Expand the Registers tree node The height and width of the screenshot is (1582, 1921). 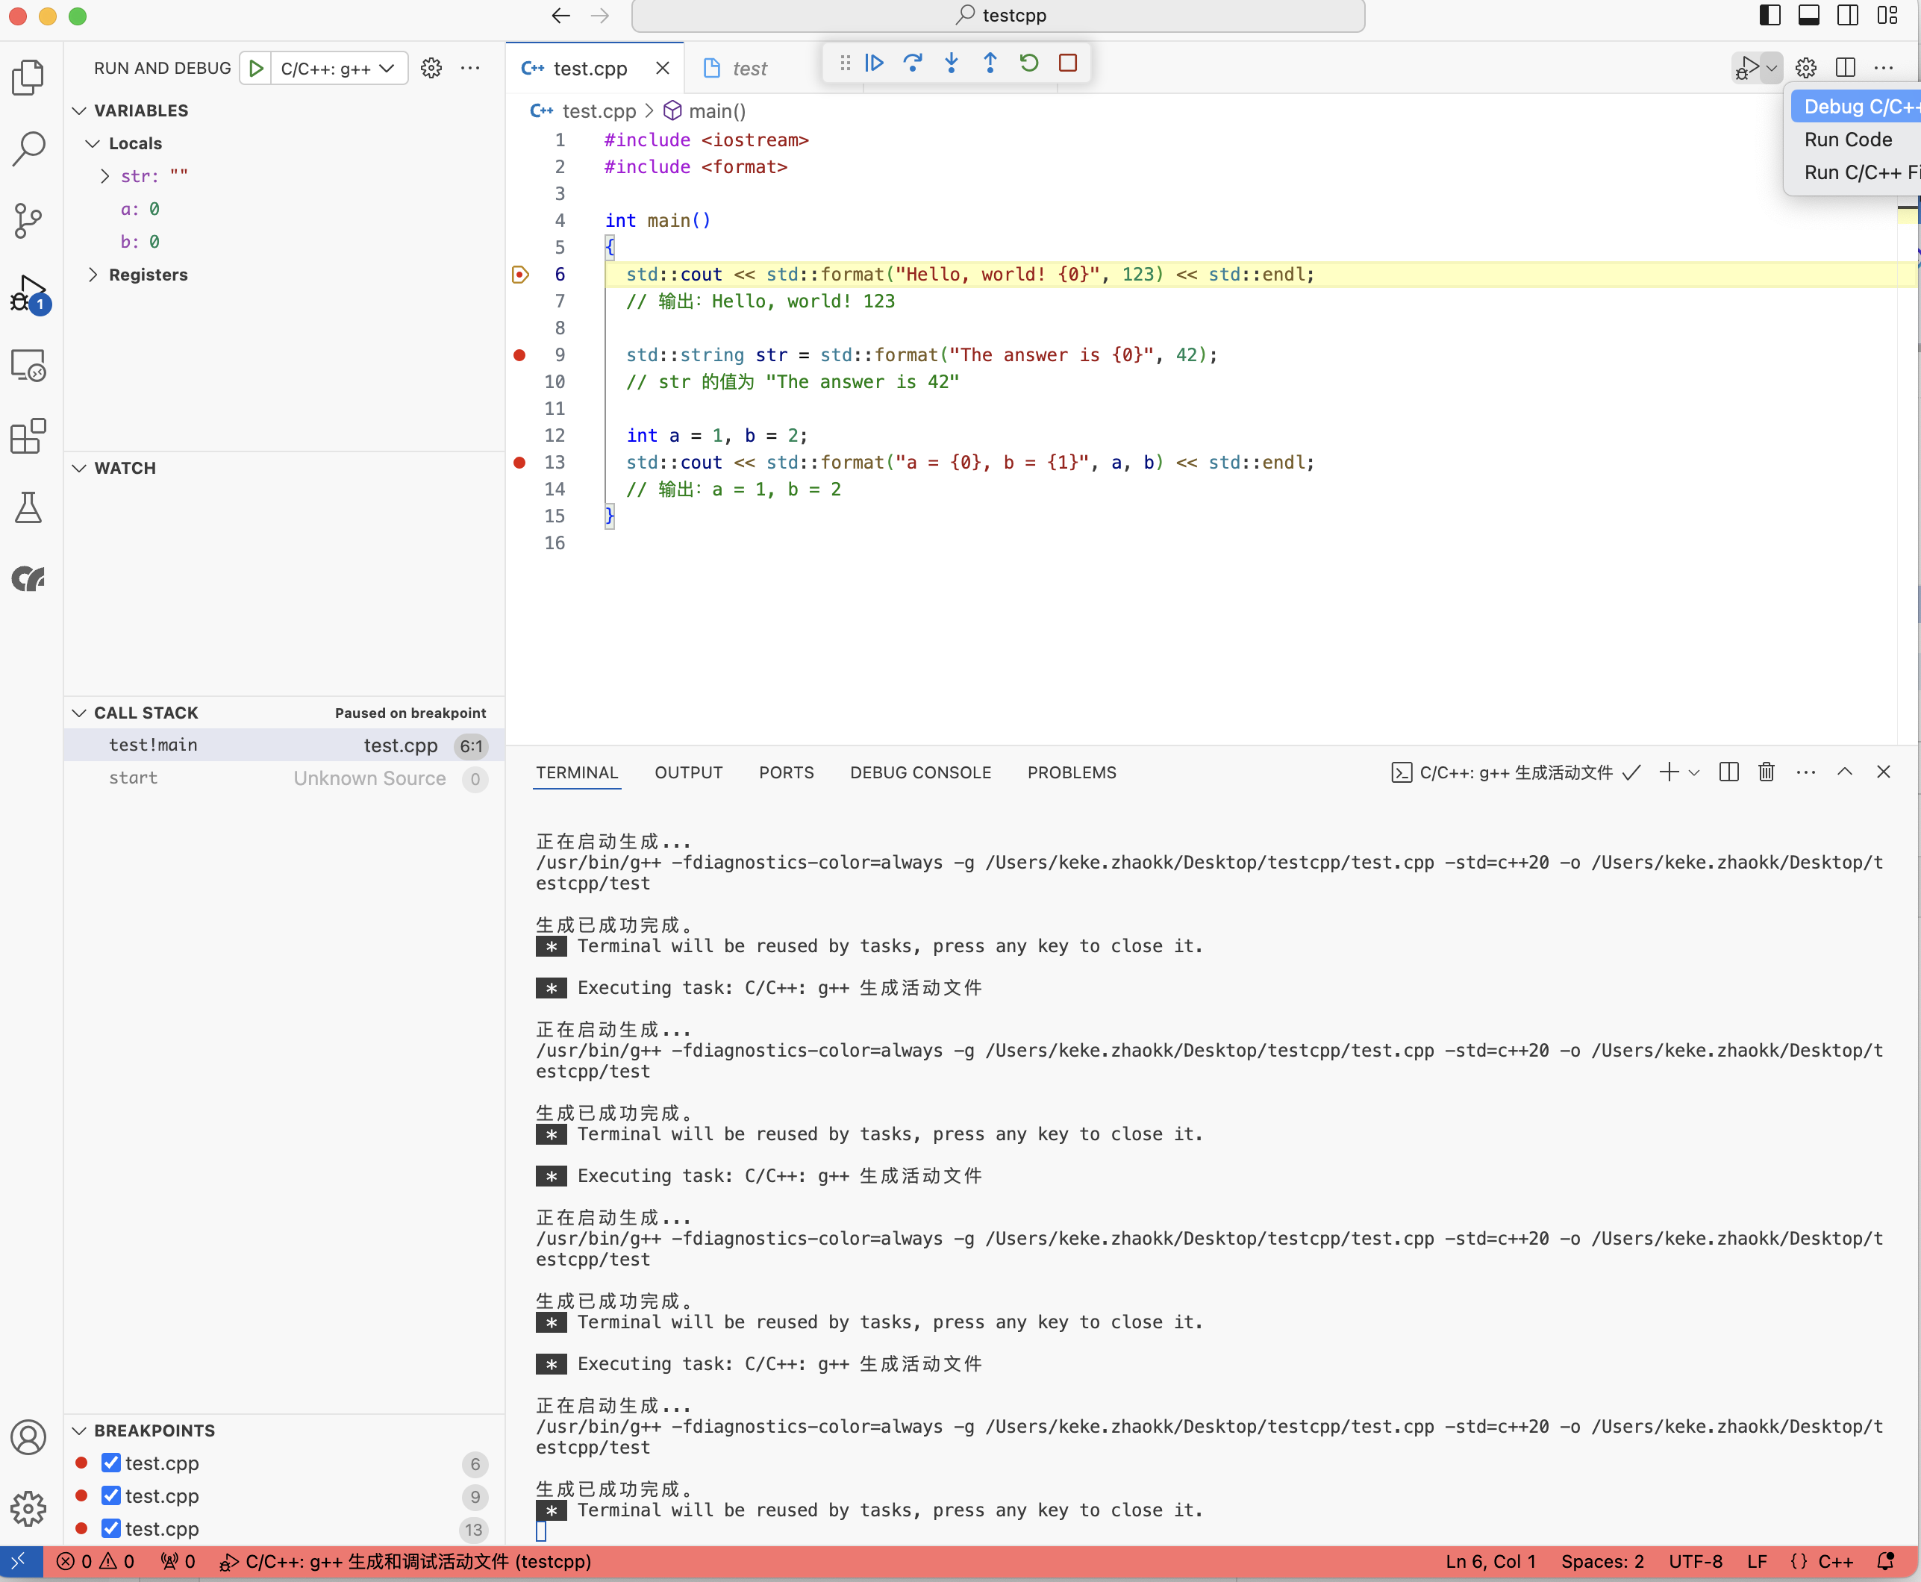point(93,275)
